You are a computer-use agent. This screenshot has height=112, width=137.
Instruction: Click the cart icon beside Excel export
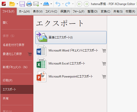tap(104, 63)
